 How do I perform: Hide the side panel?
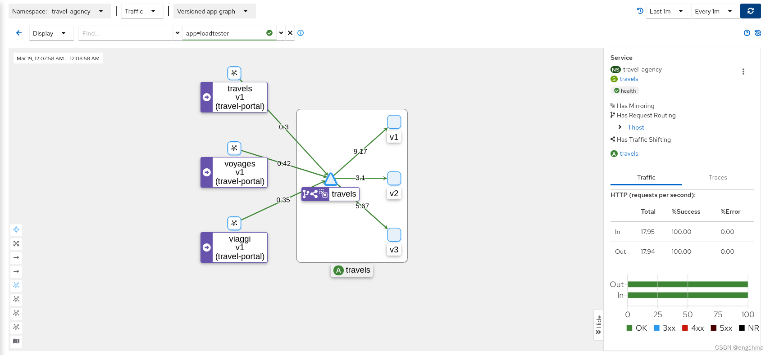pos(598,324)
